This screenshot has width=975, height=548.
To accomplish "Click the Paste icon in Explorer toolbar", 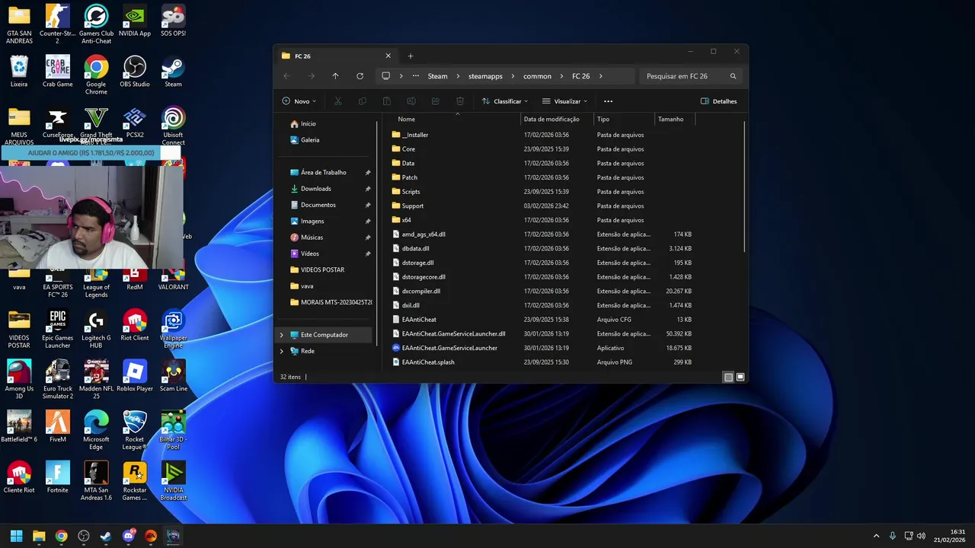I will 387,101.
